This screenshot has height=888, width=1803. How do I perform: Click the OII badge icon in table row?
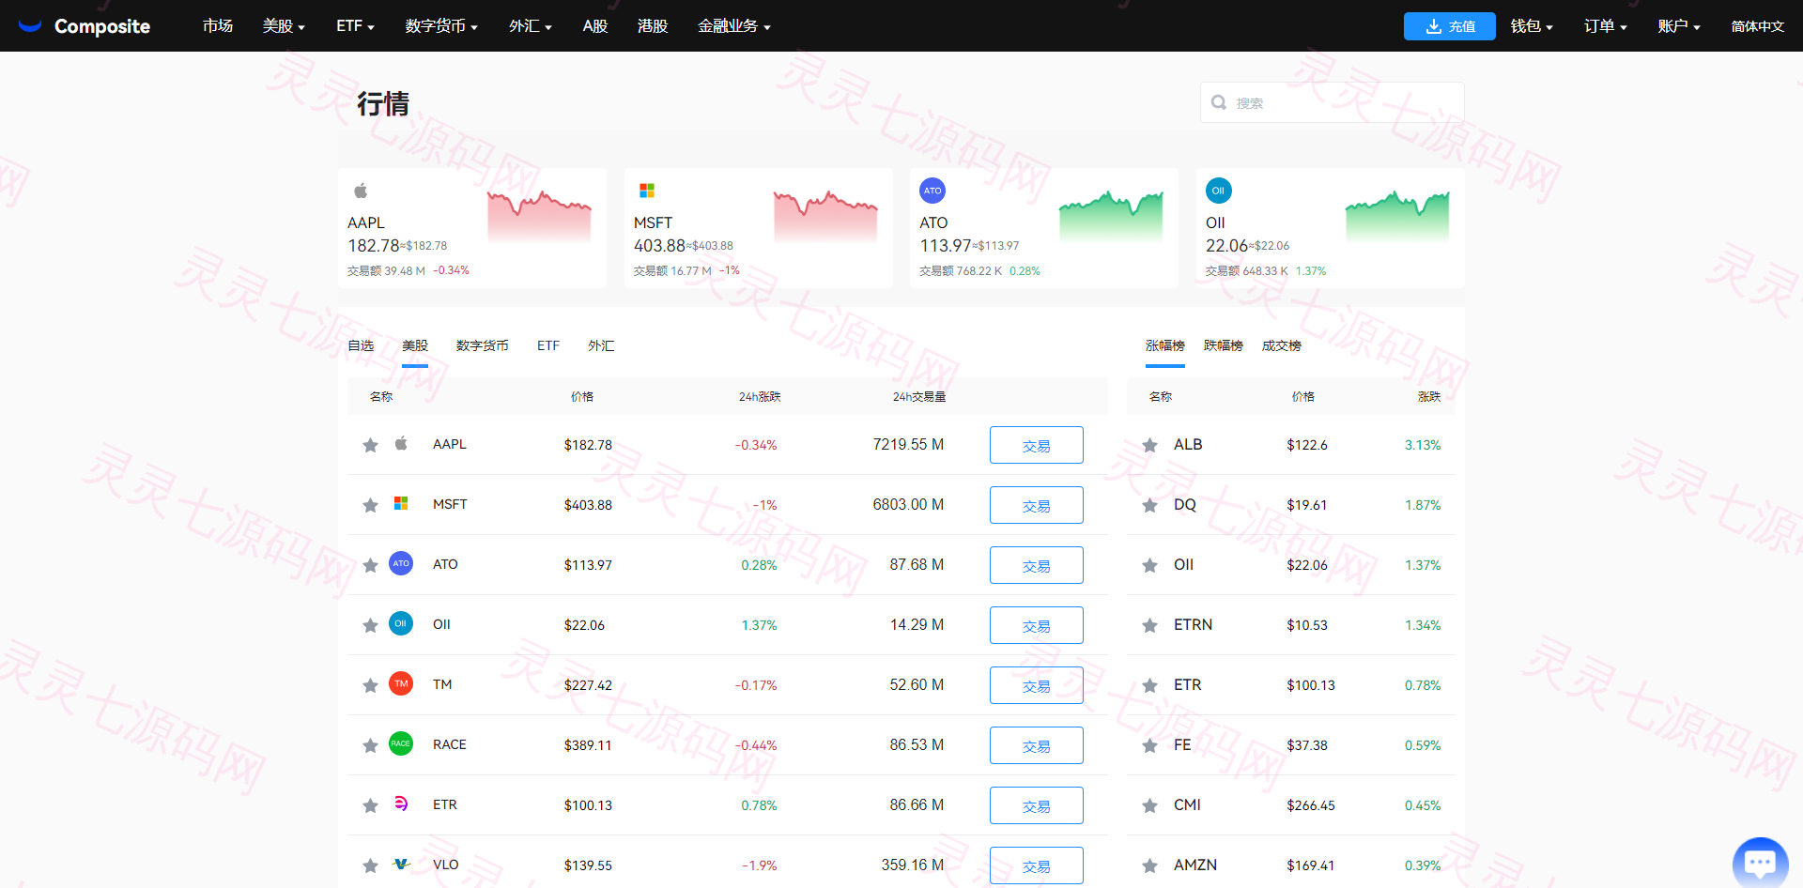coord(401,623)
